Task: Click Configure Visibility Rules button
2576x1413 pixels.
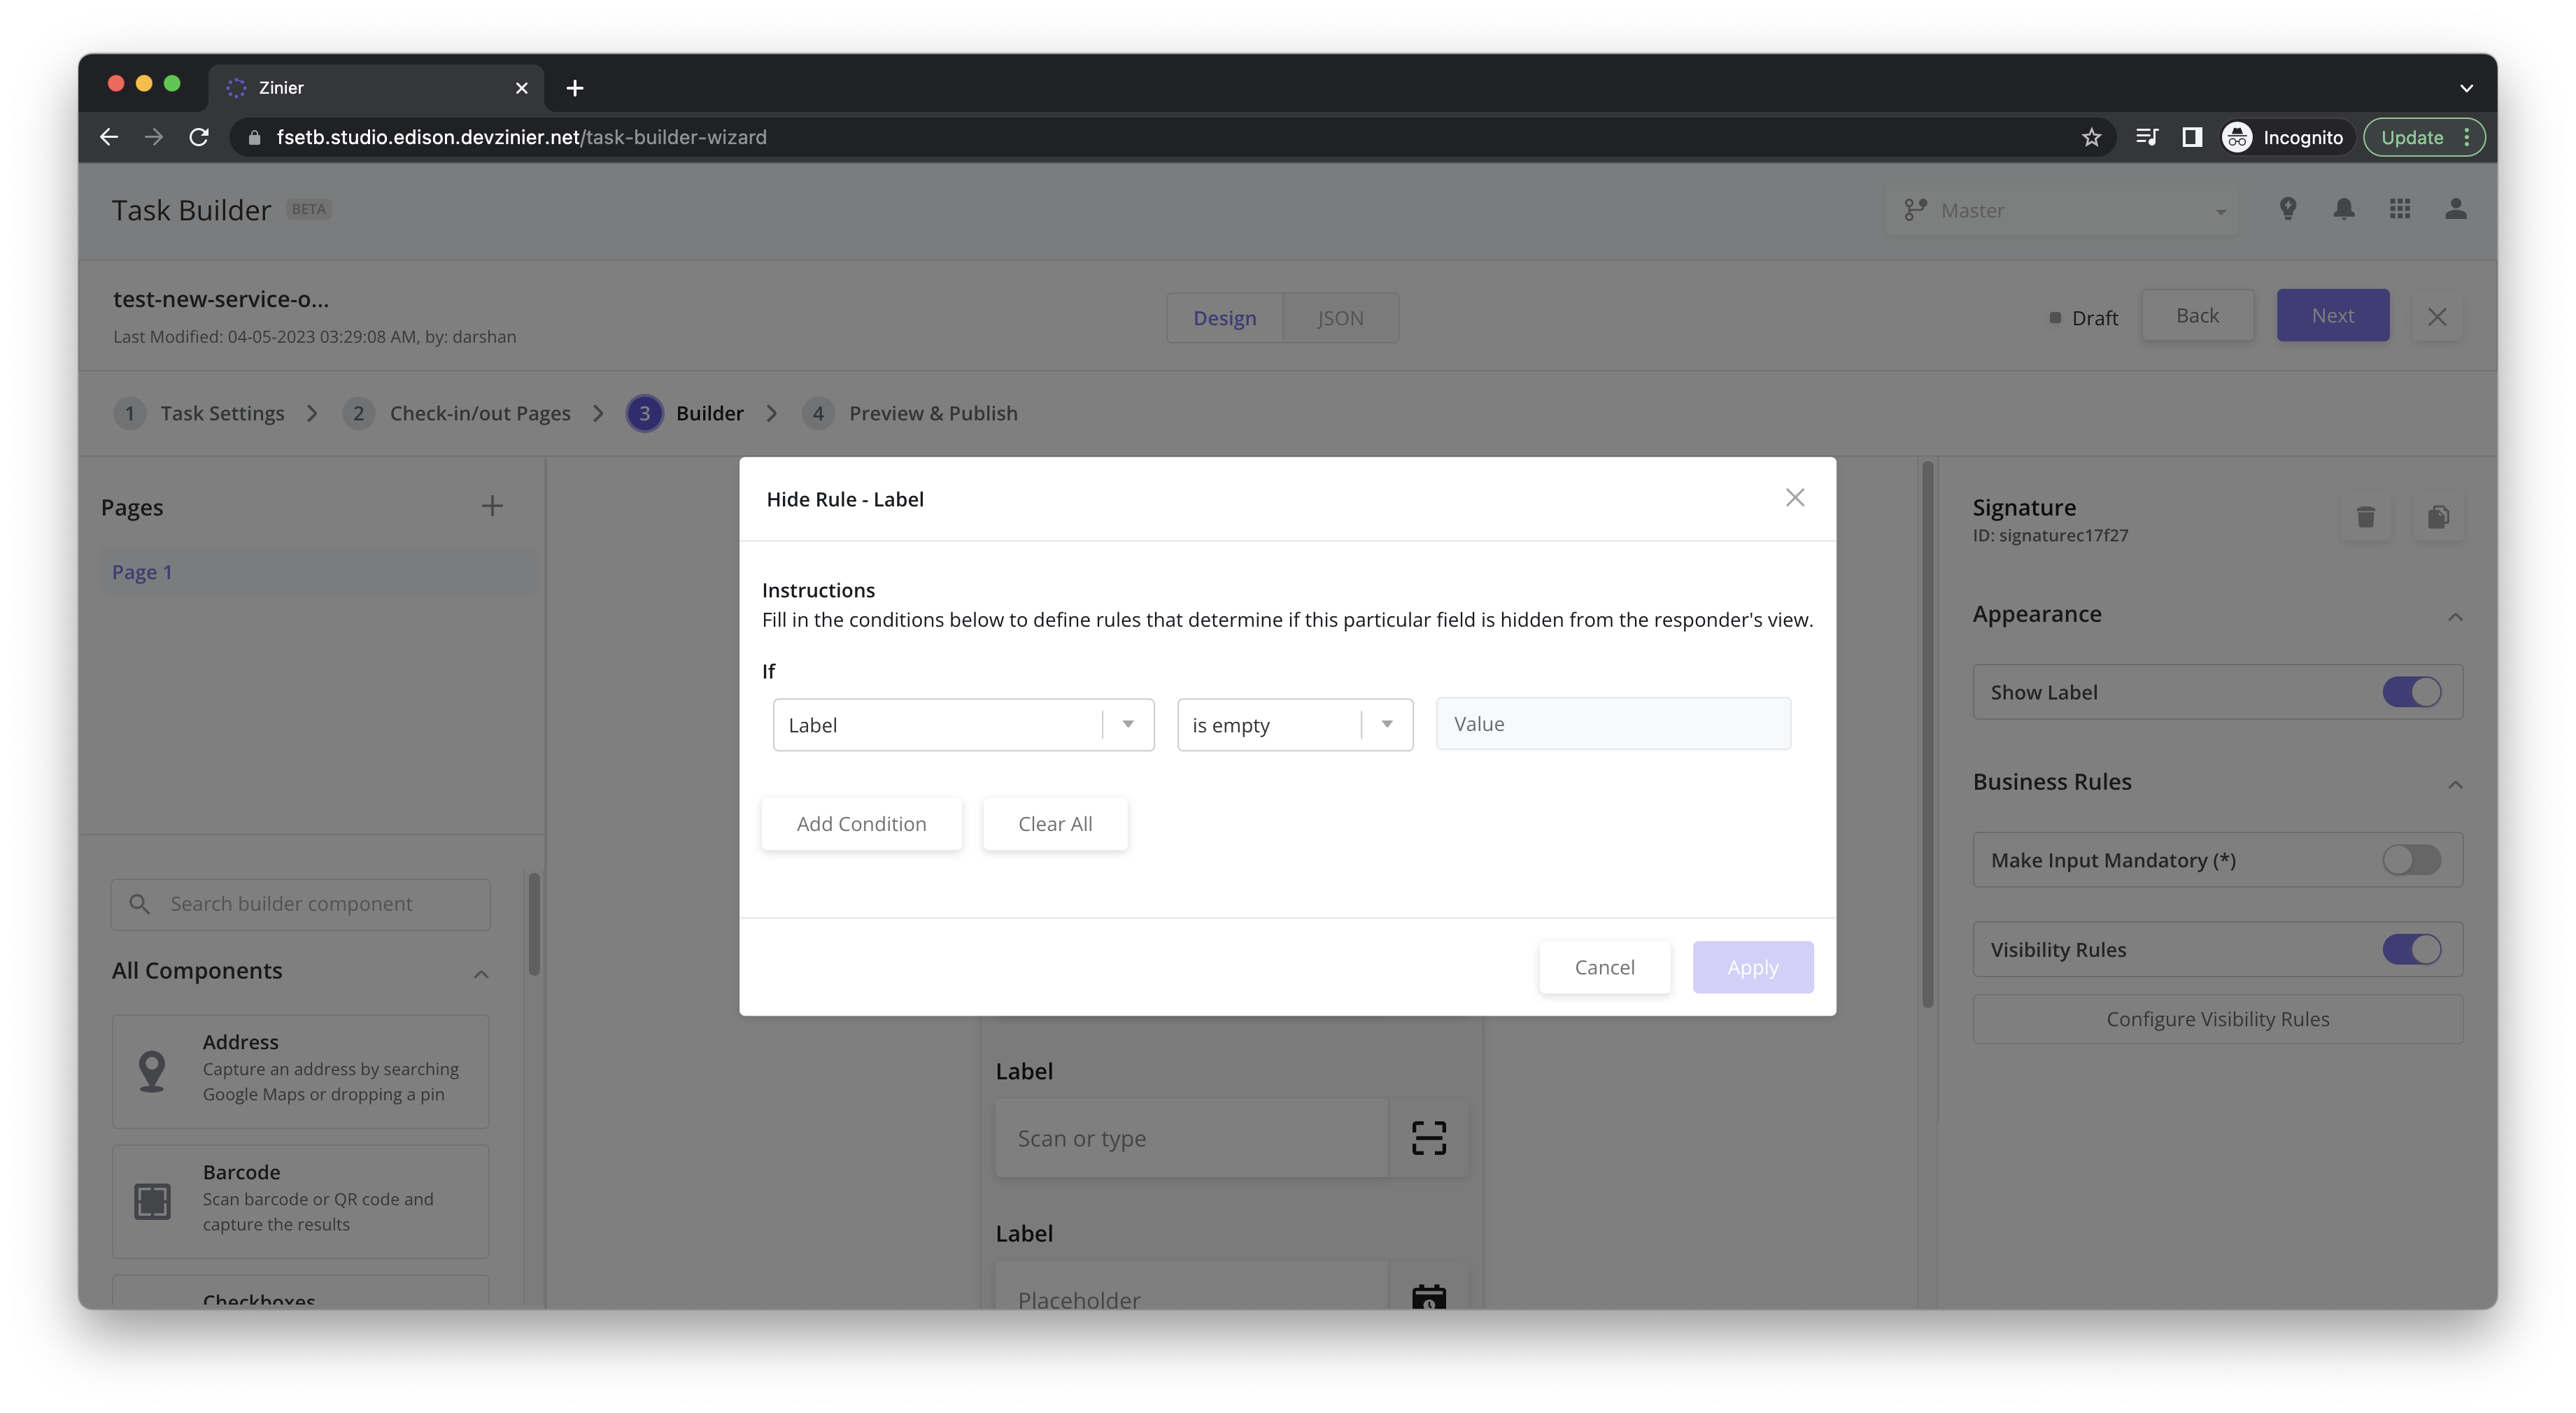Action: 2217,1018
